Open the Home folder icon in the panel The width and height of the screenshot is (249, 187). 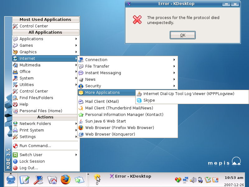click(x=52, y=180)
